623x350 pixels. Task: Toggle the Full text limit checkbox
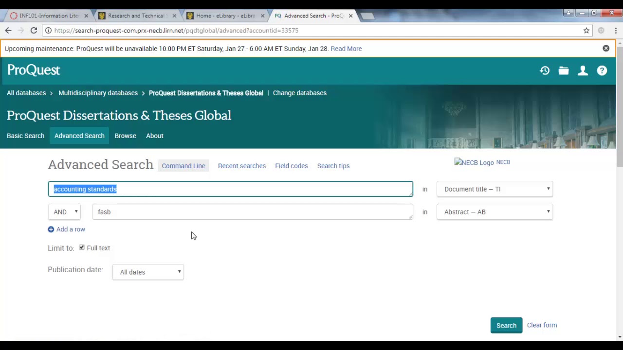[x=82, y=248]
